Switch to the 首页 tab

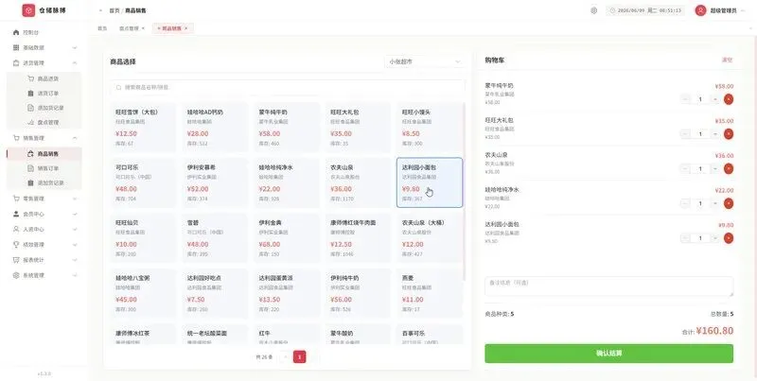pos(102,28)
